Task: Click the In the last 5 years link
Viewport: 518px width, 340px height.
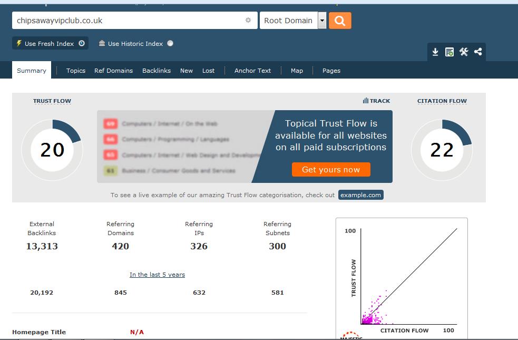Action: pos(157,275)
